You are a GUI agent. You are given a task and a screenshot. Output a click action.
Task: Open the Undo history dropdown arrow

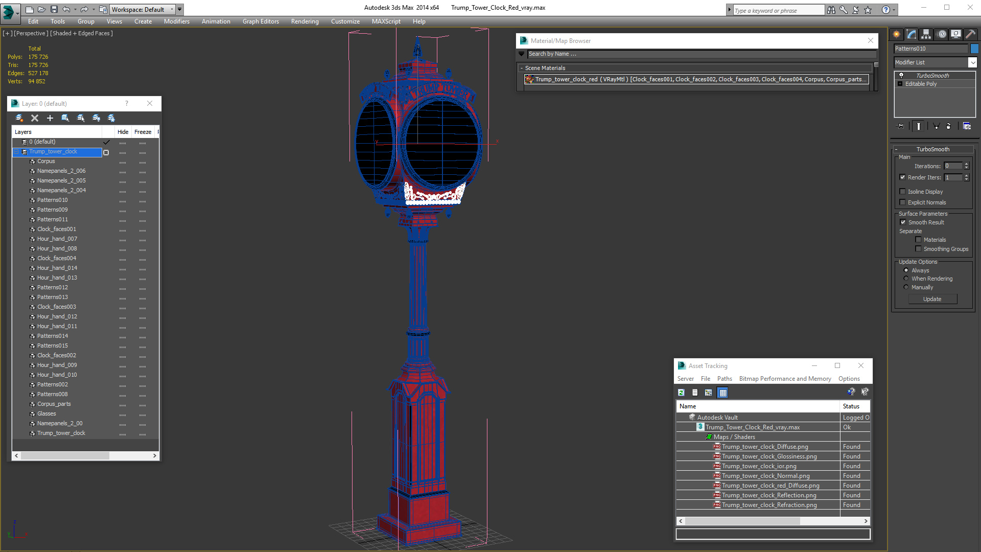click(75, 9)
